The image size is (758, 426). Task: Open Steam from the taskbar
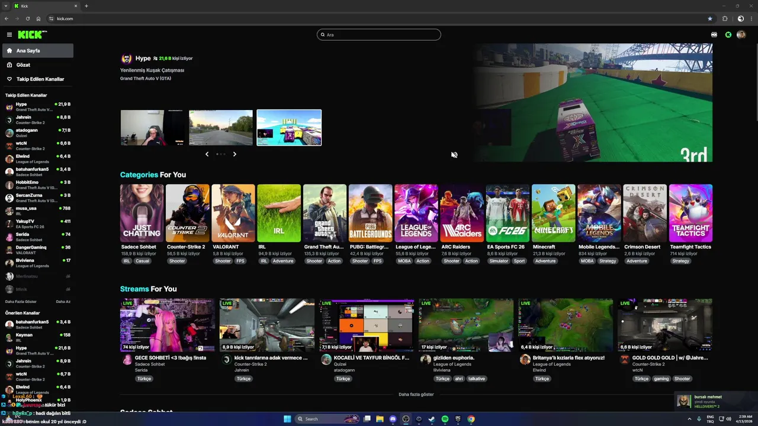click(x=432, y=419)
